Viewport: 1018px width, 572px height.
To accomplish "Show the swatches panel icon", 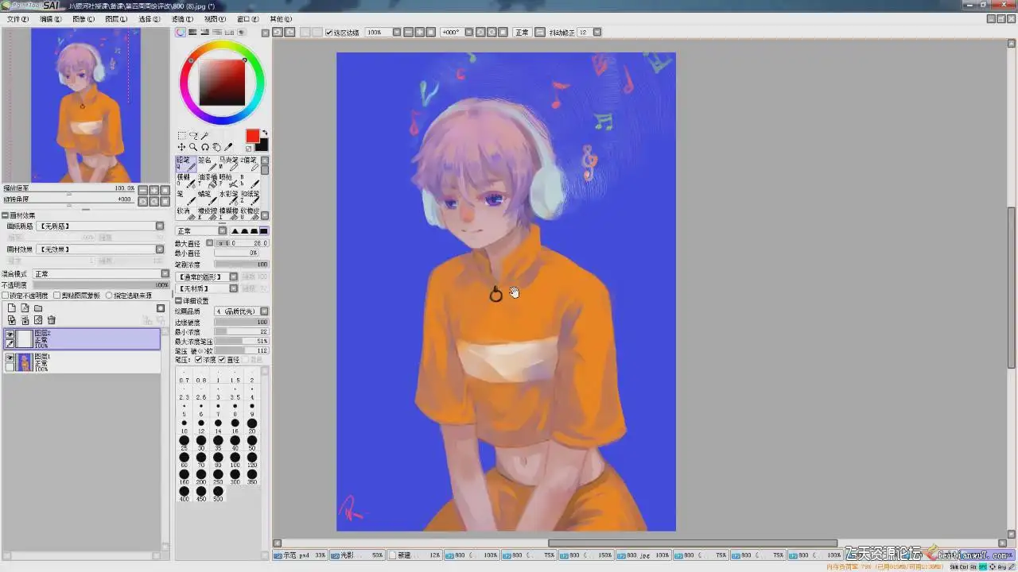I will [229, 33].
